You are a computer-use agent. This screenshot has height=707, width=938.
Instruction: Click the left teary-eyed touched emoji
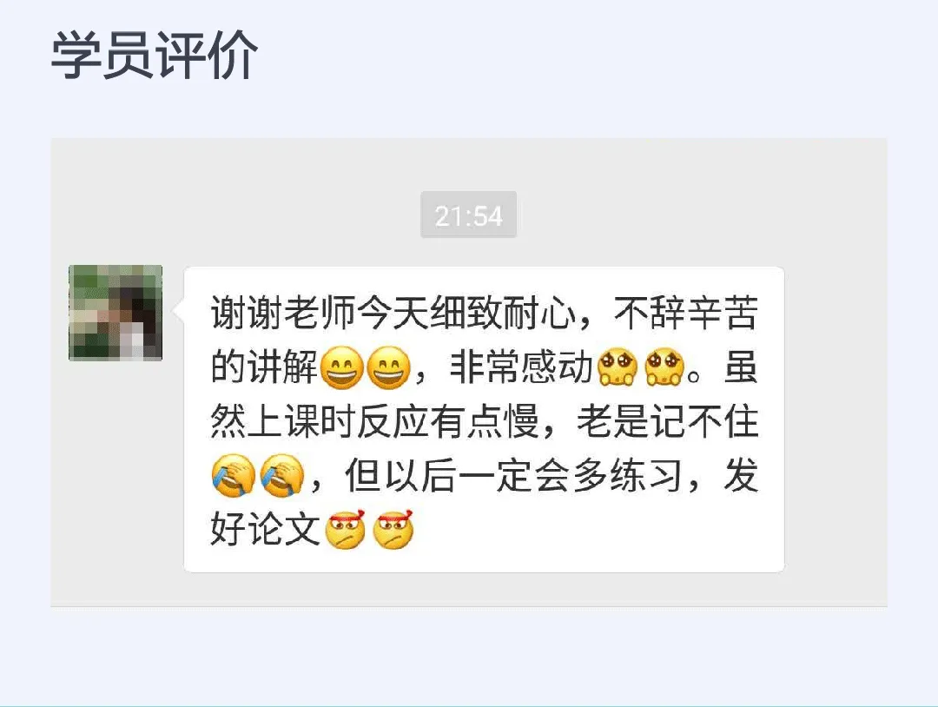[618, 367]
